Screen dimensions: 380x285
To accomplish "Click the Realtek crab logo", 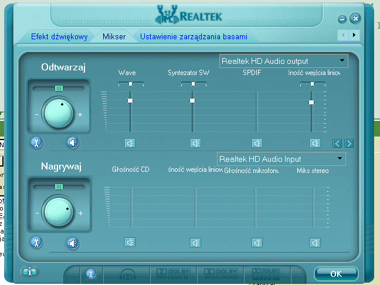I will pos(167,15).
